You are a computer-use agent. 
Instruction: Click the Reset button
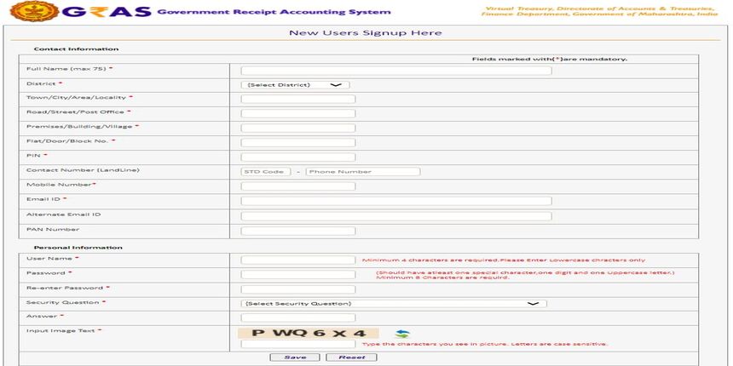(351, 357)
